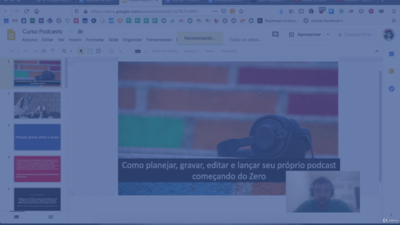Open the Firefox hamburger menu
The width and height of the screenshot is (400, 225).
tap(394, 11)
